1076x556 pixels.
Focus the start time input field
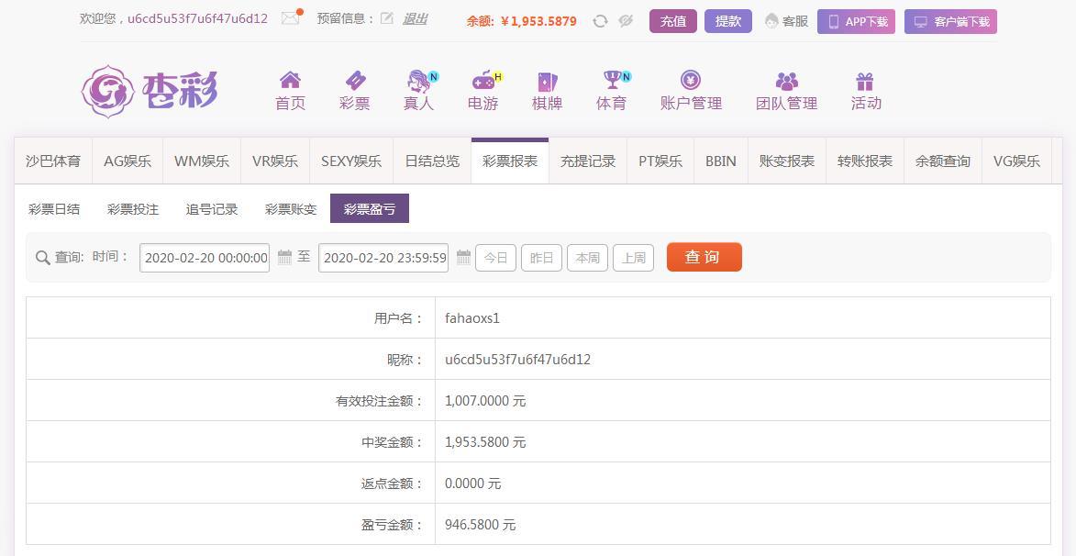[205, 258]
